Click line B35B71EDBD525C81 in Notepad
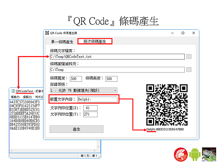Screen dimensions: 224x168 pos(25,109)
